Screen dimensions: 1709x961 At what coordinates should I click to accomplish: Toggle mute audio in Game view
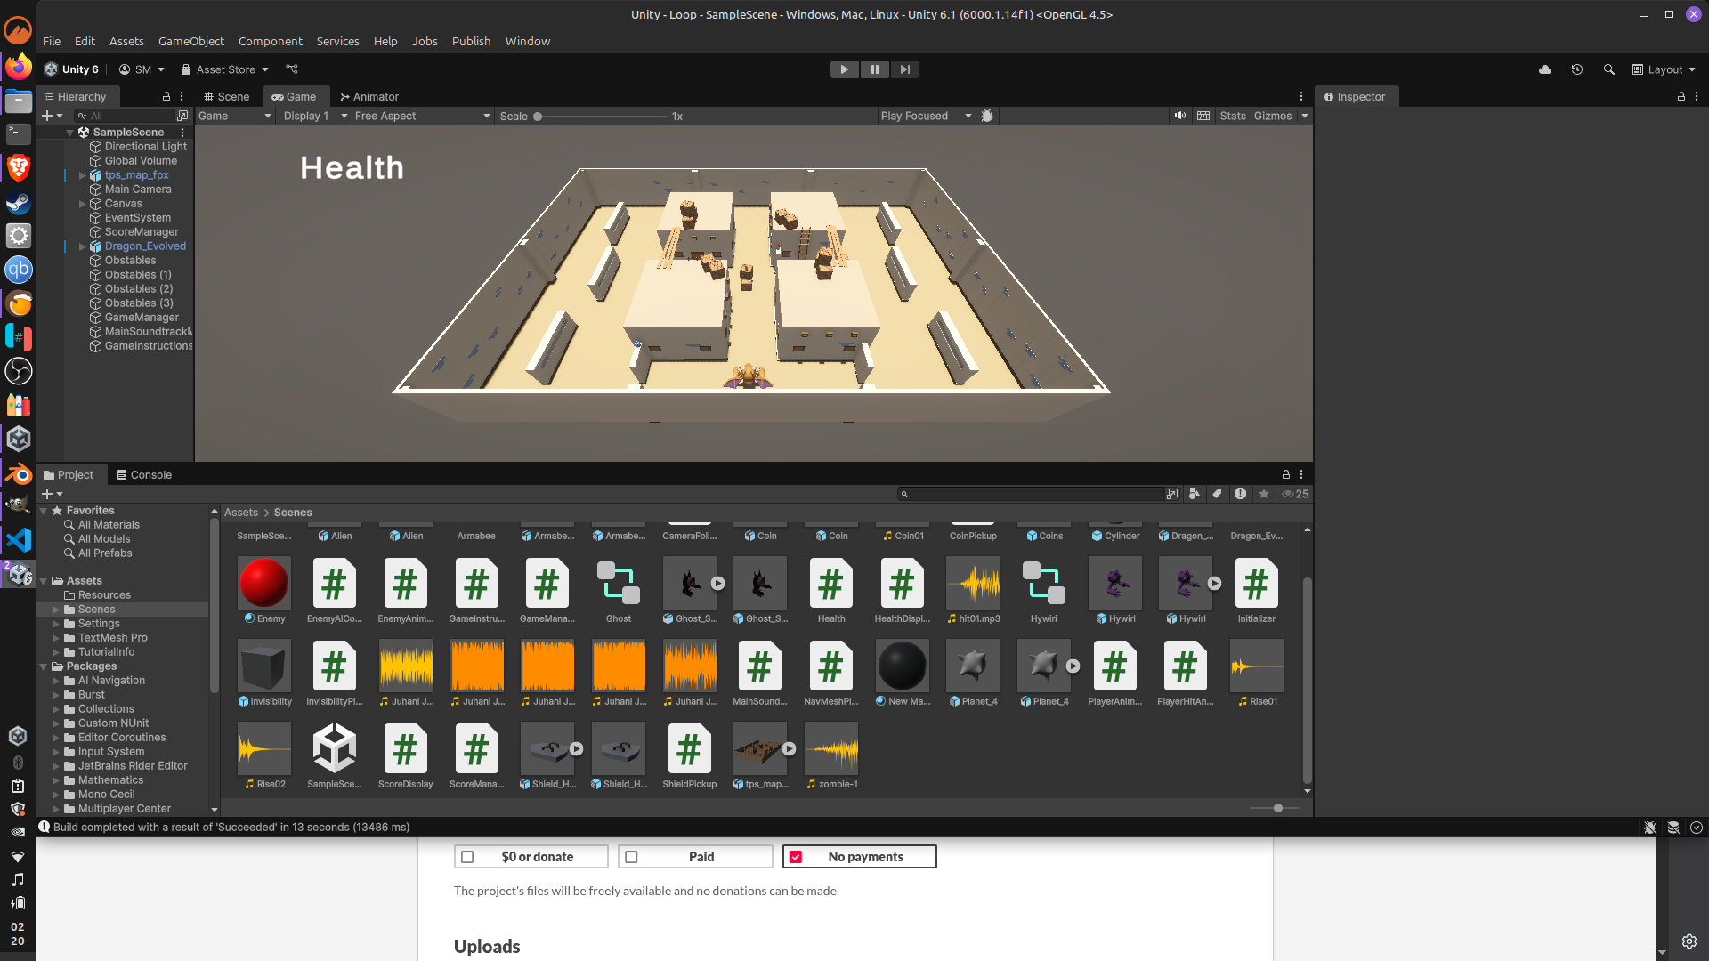point(1180,116)
